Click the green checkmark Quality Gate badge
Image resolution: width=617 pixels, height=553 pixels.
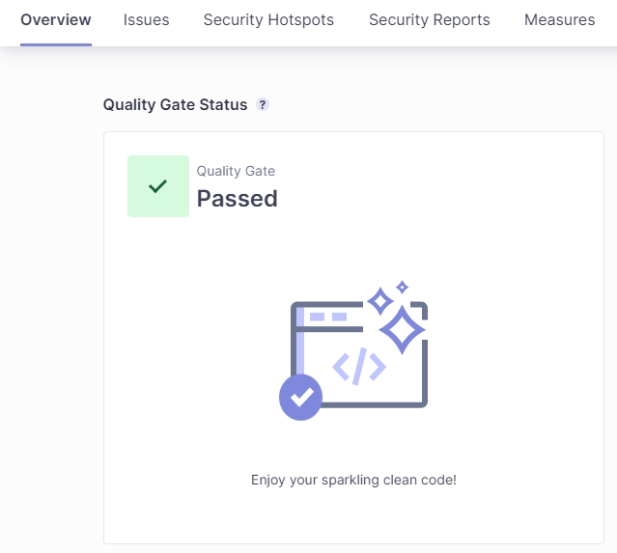pos(158,186)
